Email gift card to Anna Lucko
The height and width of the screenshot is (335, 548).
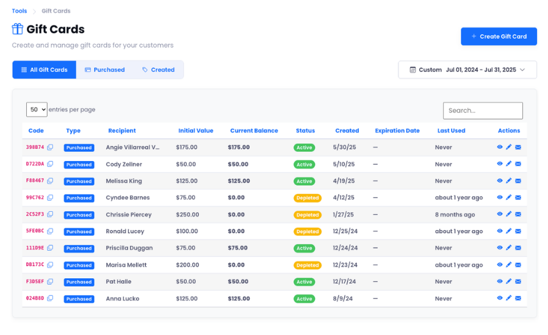click(518, 298)
